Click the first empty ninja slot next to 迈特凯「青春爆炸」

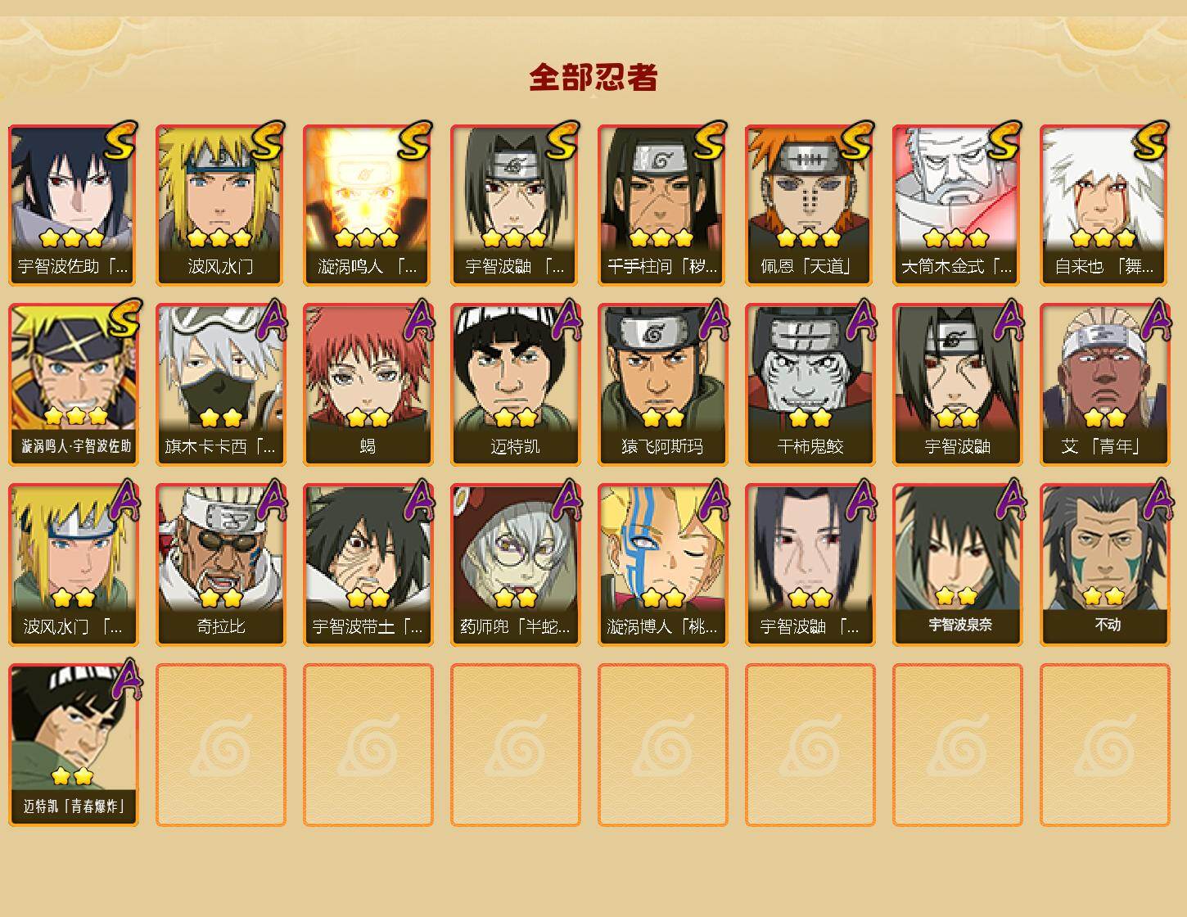(x=221, y=745)
